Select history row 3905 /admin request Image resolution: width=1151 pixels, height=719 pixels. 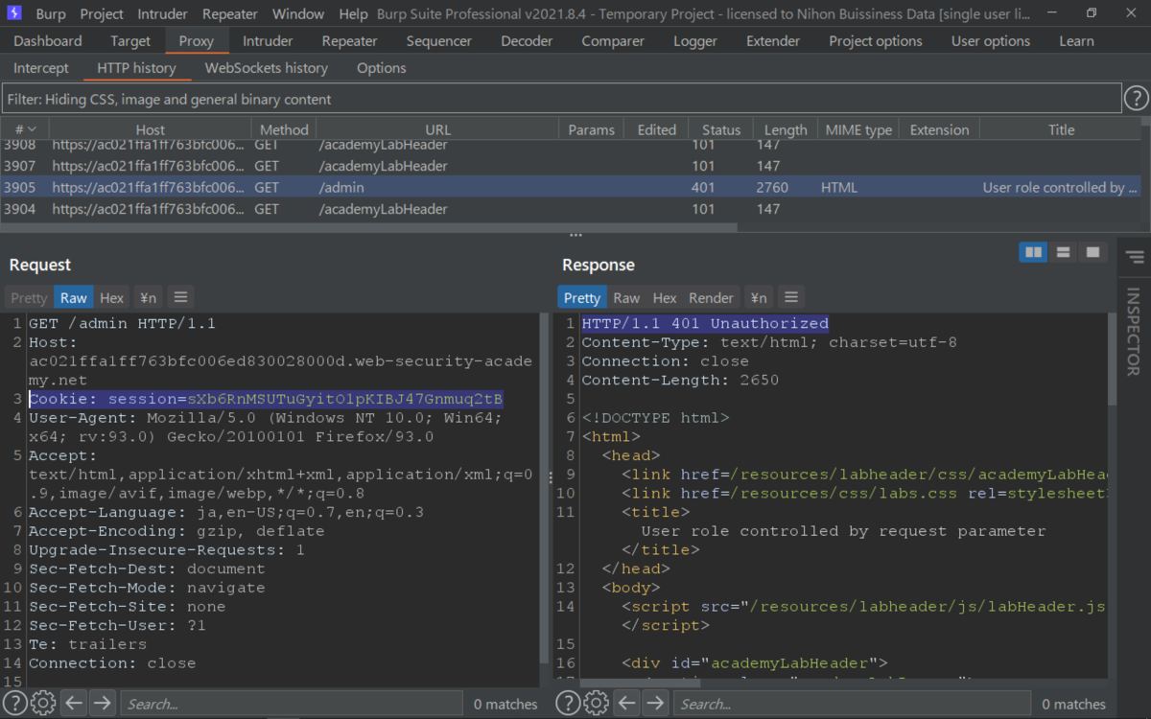571,188
